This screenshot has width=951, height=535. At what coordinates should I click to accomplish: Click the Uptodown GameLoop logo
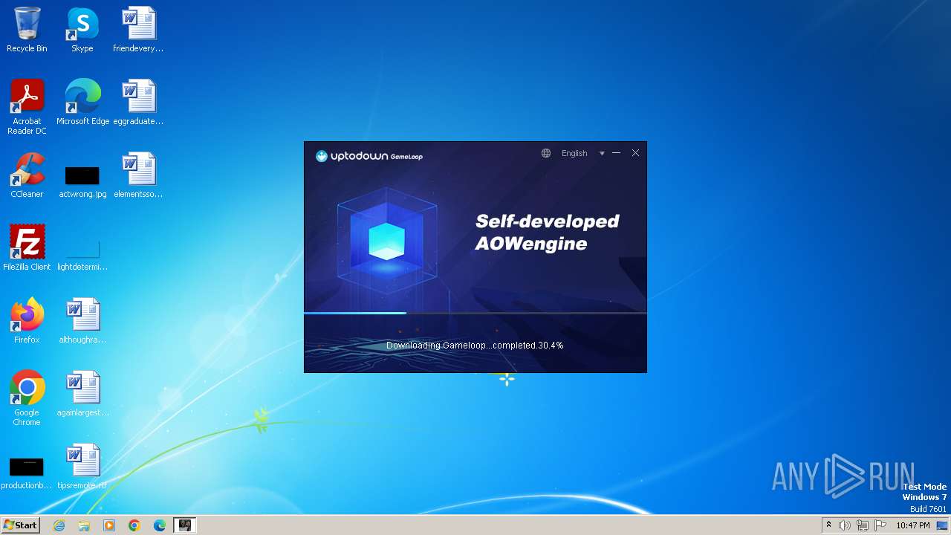[369, 156]
